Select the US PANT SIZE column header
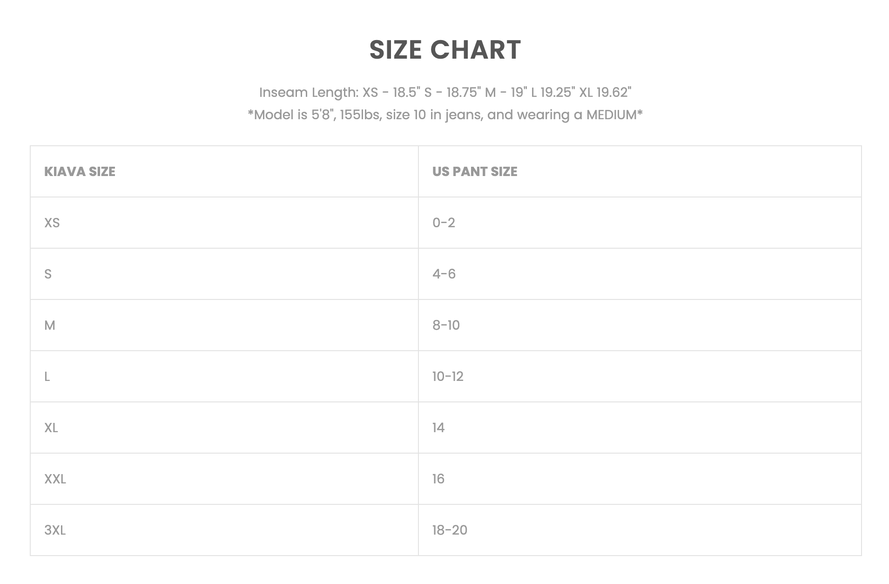889x584 pixels. point(474,171)
